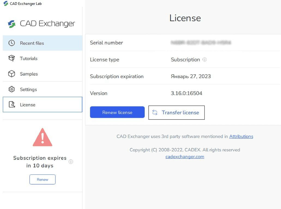Click the CAD Exchanger logo in sidebar

(41, 24)
